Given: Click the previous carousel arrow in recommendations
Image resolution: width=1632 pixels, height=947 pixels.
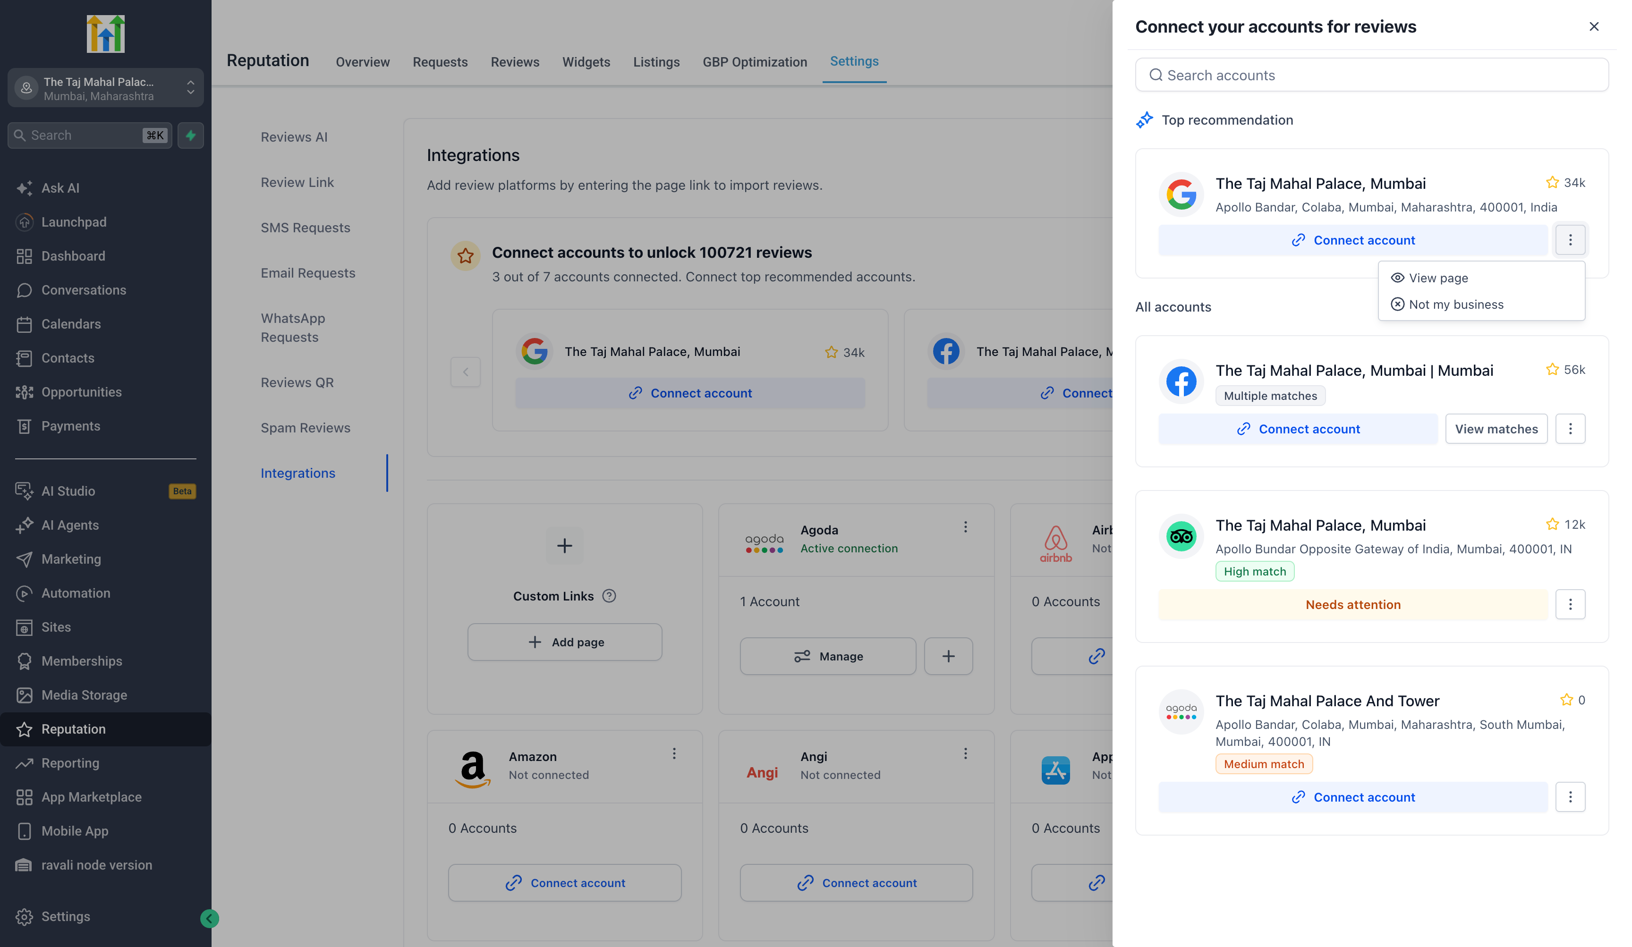Looking at the screenshot, I should (465, 372).
